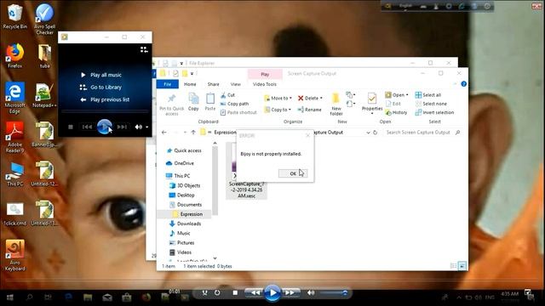
Task: Select the ScreenCapture .xesc file
Action: pyautogui.click(x=246, y=171)
